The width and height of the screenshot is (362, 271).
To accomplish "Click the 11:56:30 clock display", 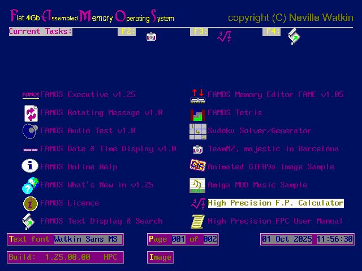I will (334, 239).
